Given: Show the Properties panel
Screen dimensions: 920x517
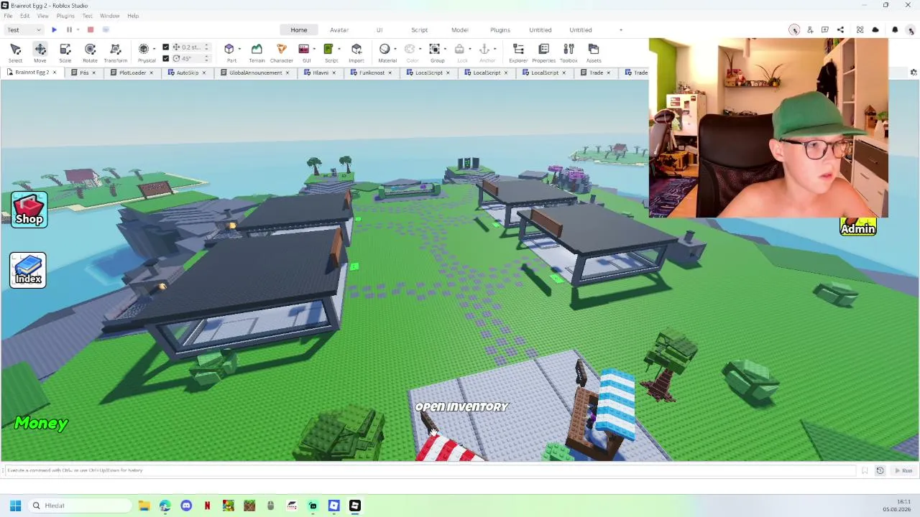Looking at the screenshot, I should coord(543,52).
